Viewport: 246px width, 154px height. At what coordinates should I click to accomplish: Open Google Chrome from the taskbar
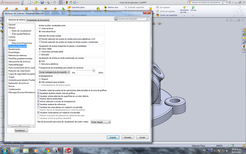tap(47, 151)
